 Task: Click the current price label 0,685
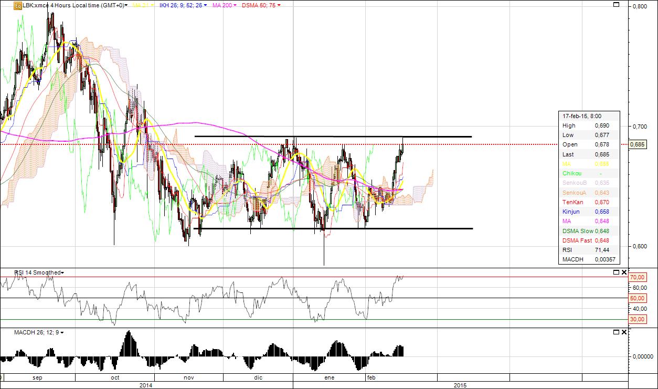(637, 144)
